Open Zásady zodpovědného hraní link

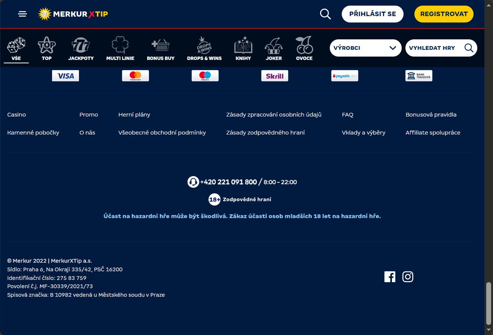click(265, 133)
